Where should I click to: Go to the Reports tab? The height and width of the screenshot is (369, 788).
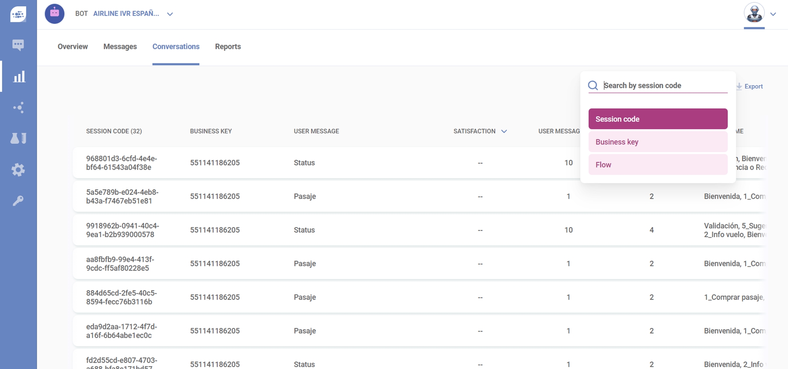coord(228,47)
